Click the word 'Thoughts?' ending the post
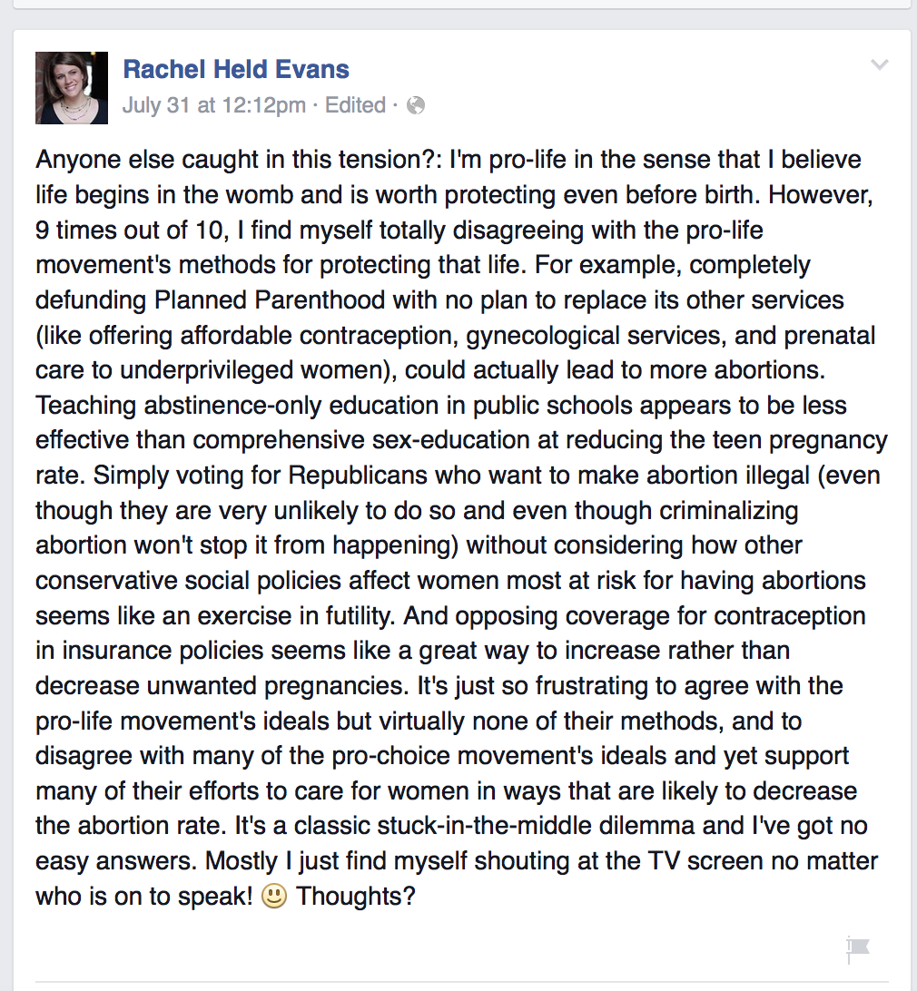This screenshot has height=991, width=917. point(356,896)
